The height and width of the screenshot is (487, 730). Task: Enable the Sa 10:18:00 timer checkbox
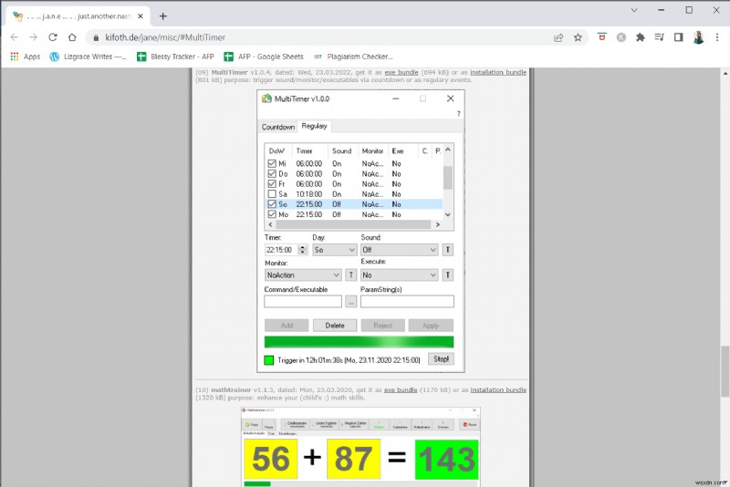pyautogui.click(x=271, y=194)
